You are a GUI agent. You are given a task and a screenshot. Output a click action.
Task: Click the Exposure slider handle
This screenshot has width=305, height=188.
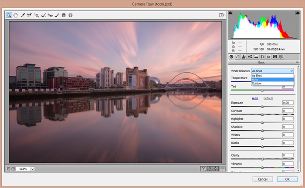(262, 106)
